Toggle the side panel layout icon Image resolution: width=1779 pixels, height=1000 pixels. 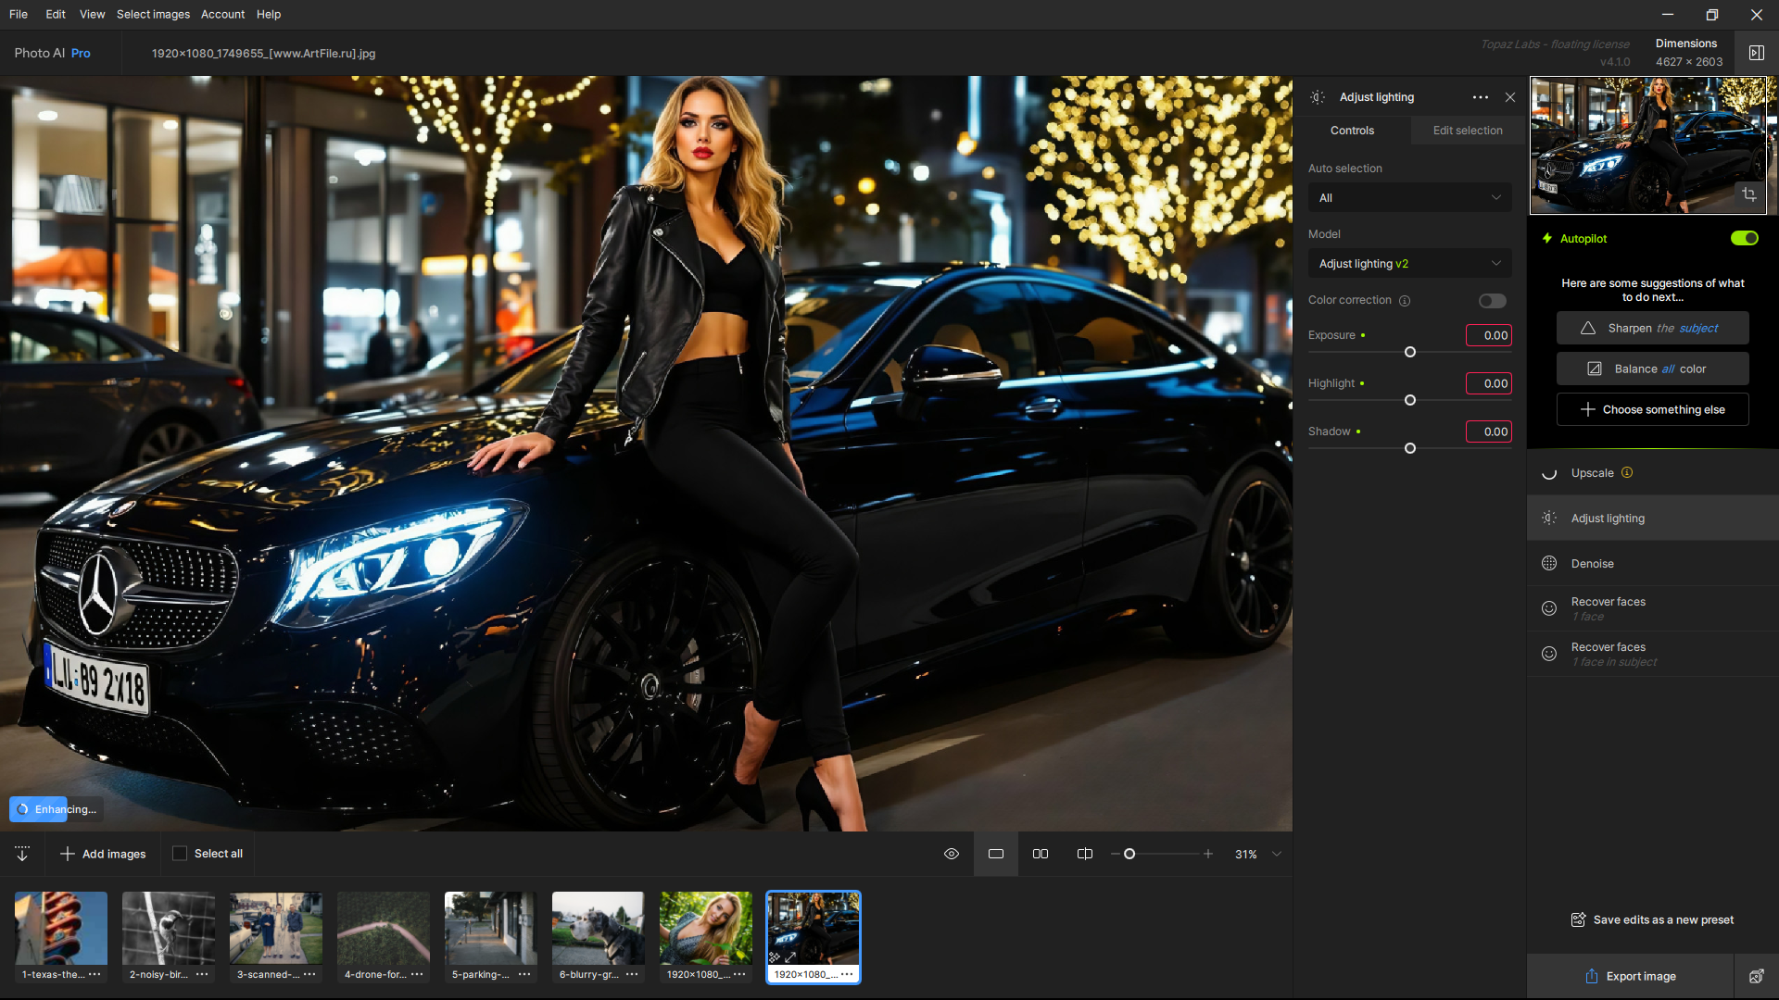pos(1757,53)
